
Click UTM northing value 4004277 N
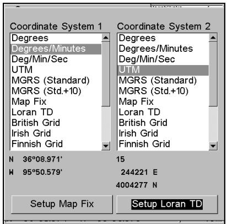(x=137, y=185)
